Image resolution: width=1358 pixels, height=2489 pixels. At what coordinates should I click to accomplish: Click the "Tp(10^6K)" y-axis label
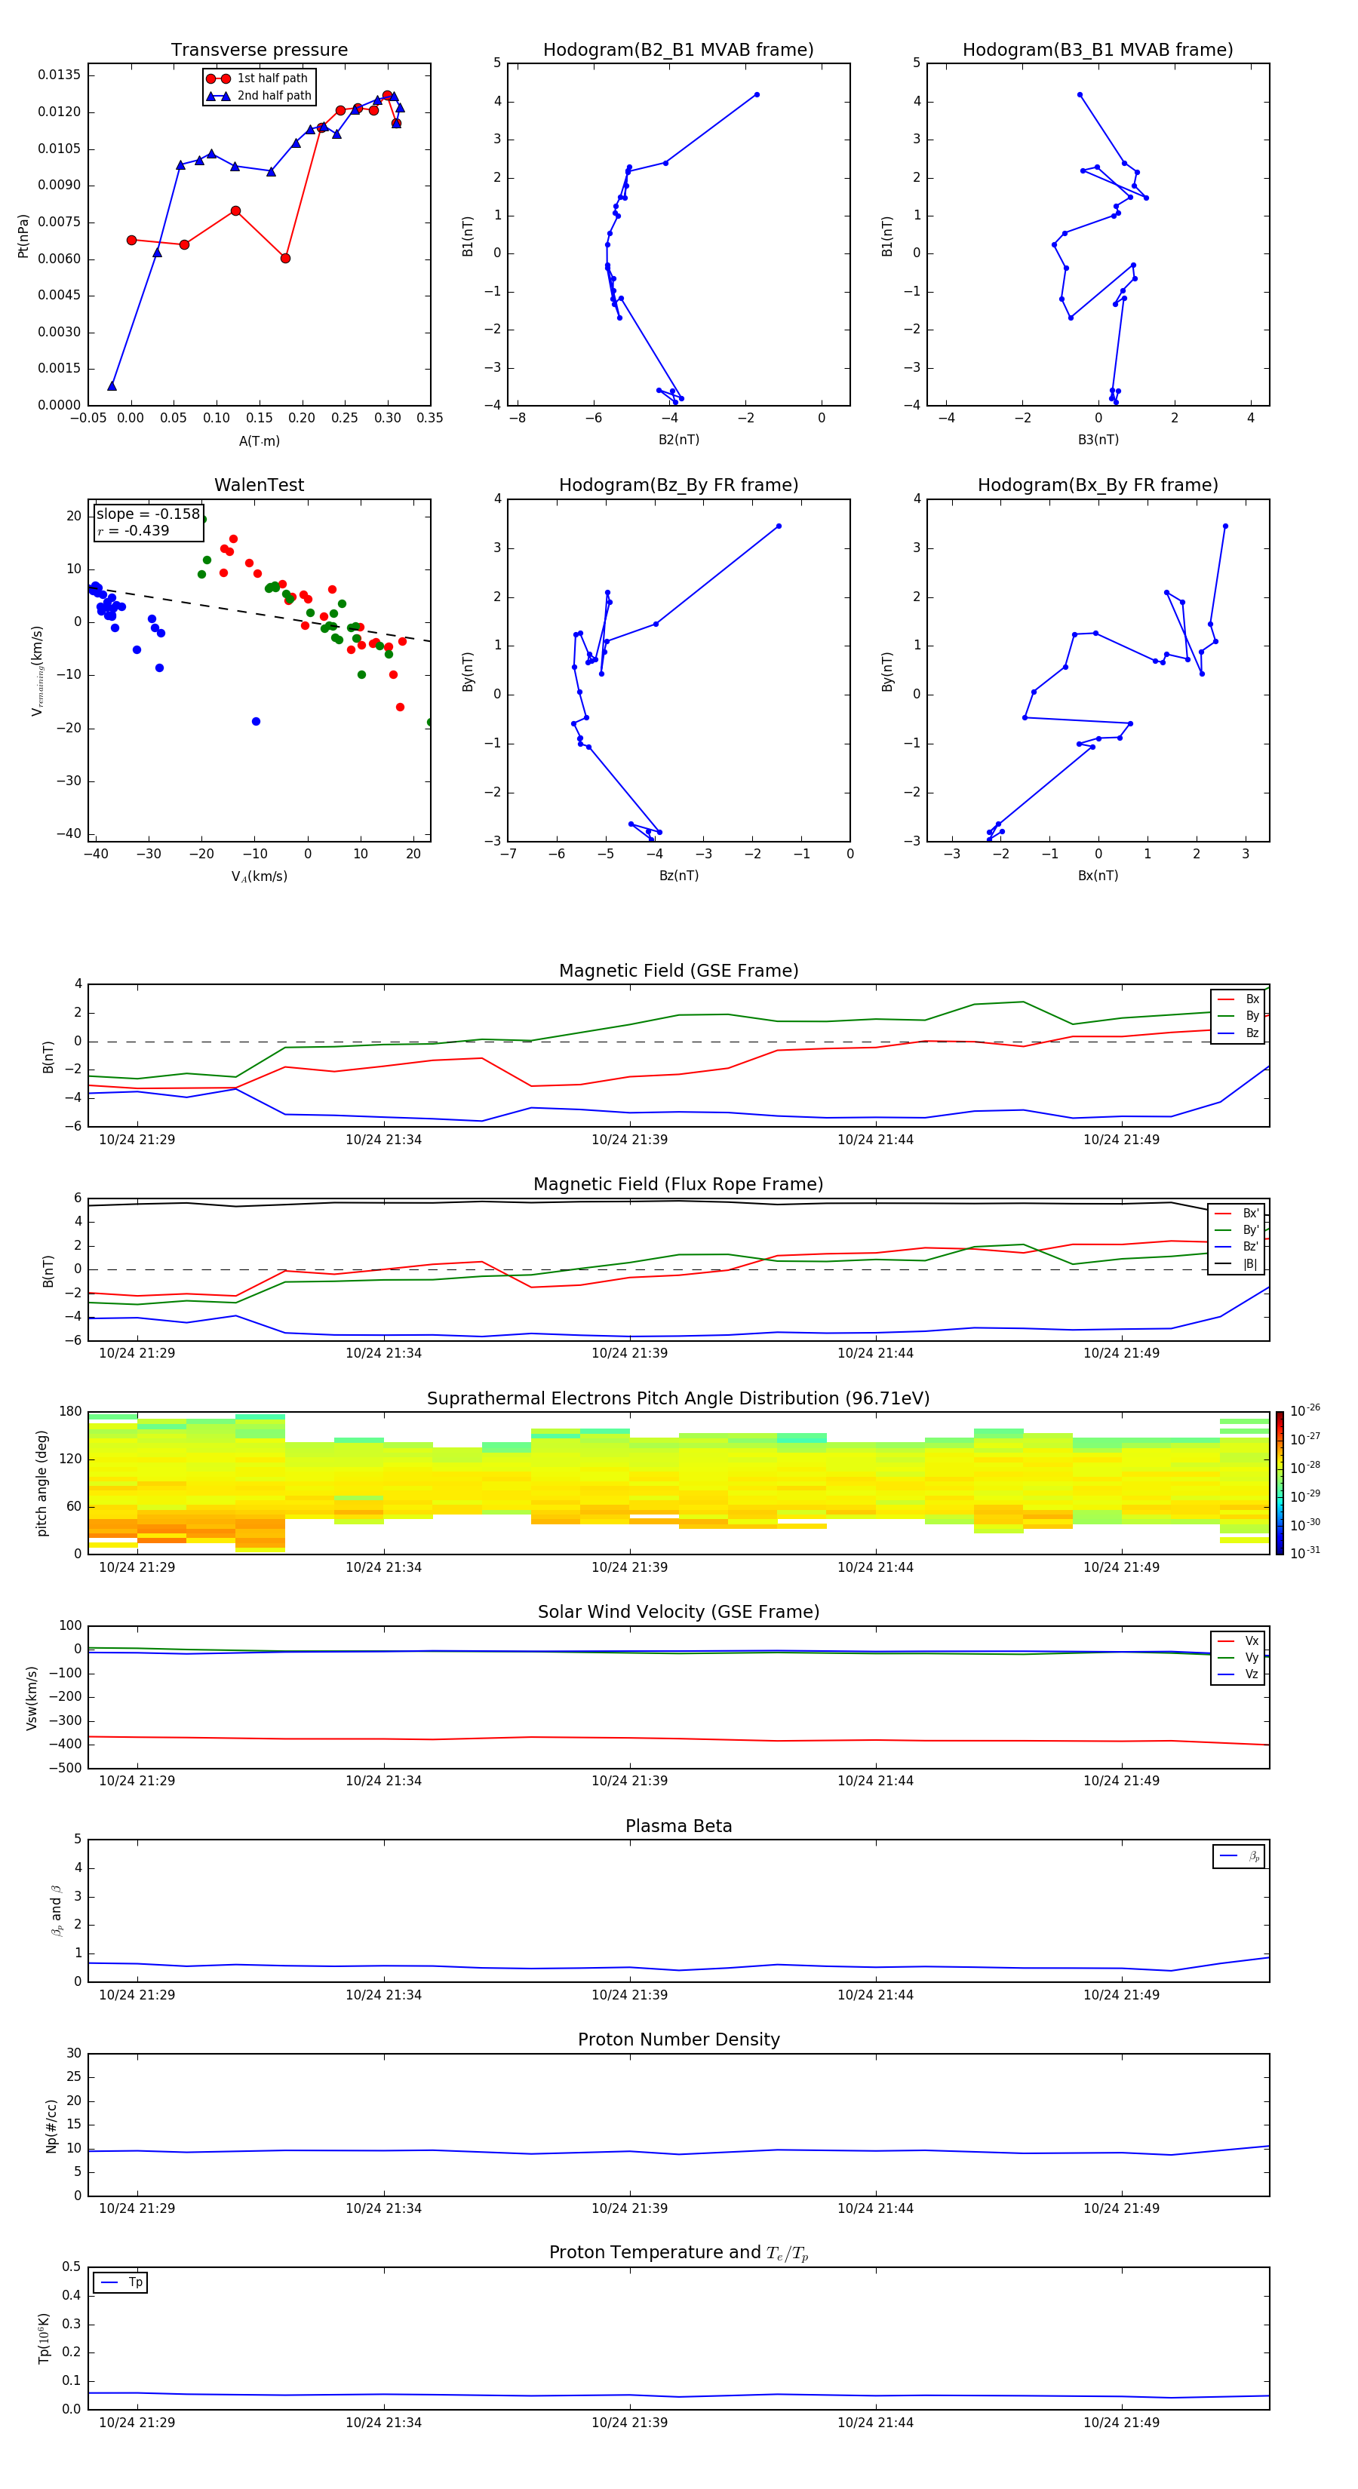point(44,2338)
